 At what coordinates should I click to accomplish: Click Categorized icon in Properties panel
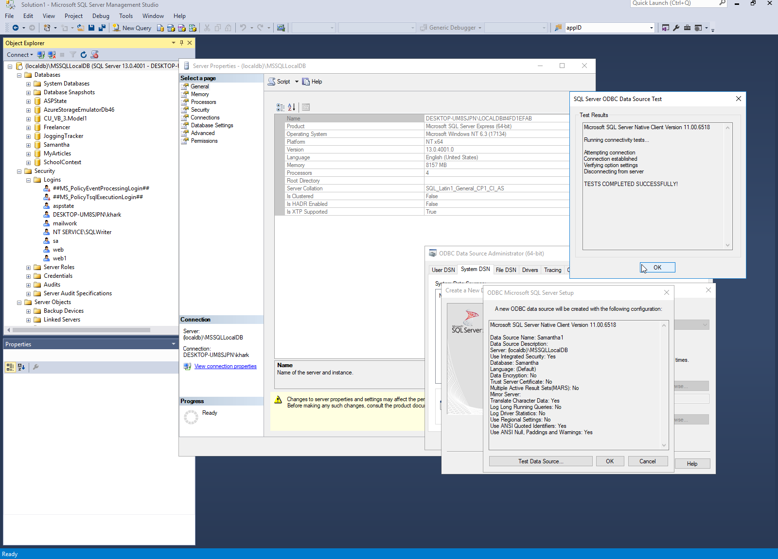coord(10,367)
